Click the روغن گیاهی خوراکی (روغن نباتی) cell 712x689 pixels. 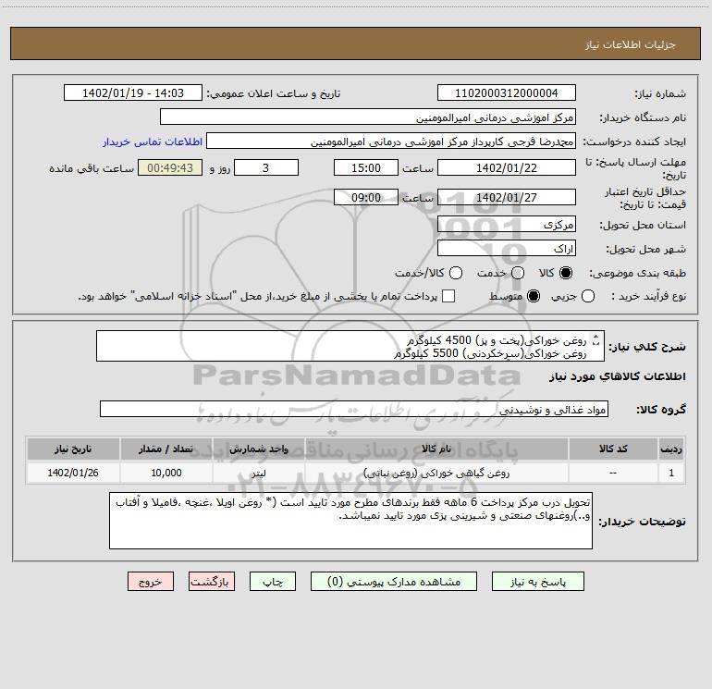pyautogui.click(x=436, y=473)
